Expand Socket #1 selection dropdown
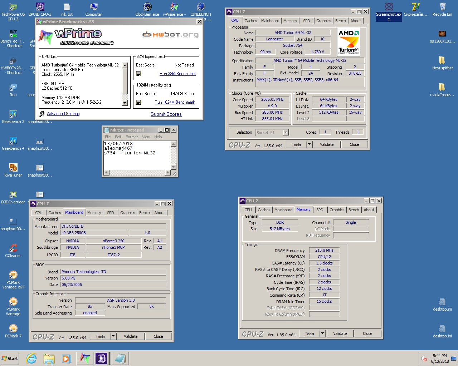 (x=286, y=133)
